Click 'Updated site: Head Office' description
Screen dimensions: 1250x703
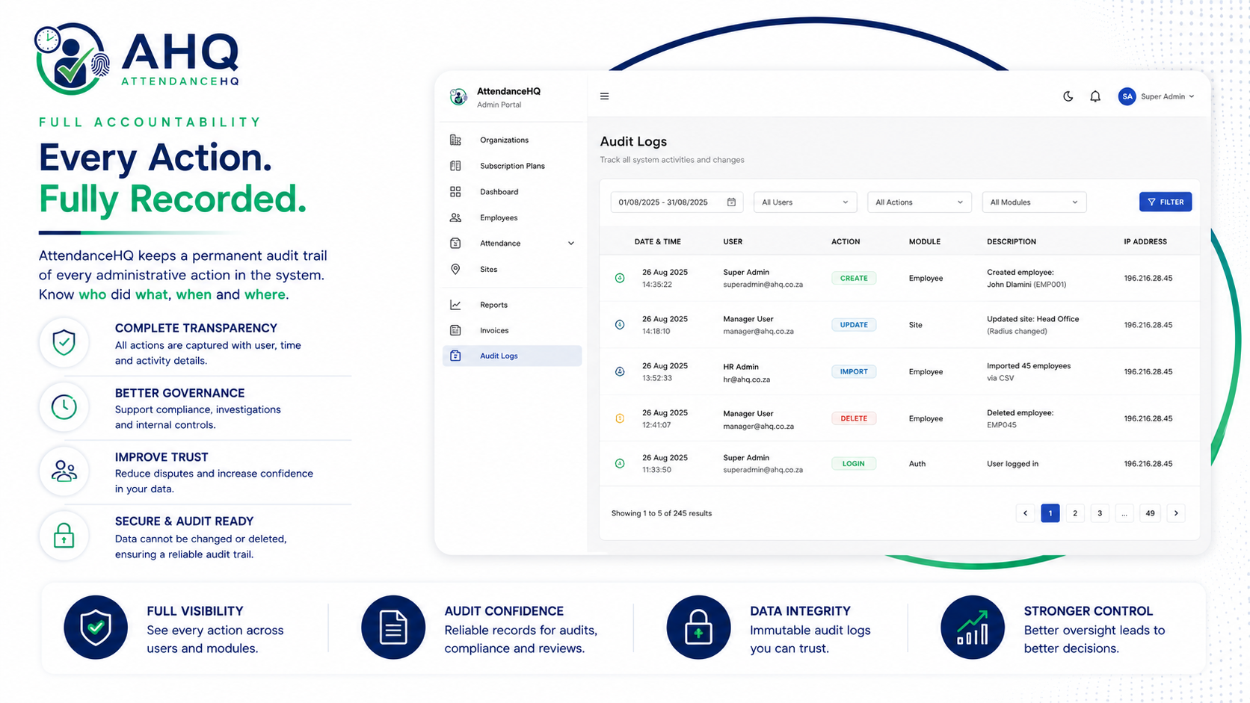pos(1033,319)
